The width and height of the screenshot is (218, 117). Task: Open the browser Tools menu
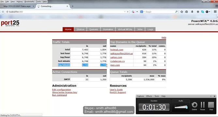[38, 2]
